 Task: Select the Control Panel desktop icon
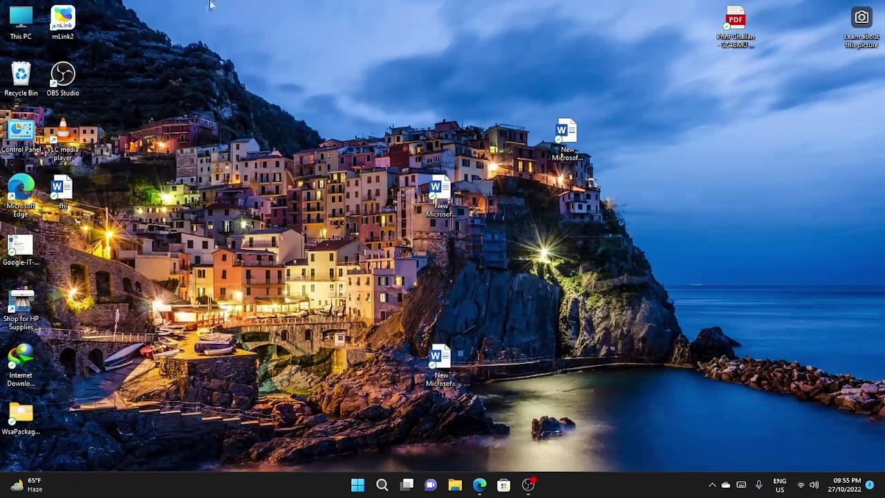[x=21, y=136]
